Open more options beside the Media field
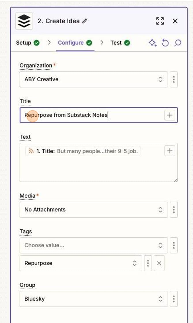Image resolution: width=193 pixels, height=323 pixels. pos(174,210)
